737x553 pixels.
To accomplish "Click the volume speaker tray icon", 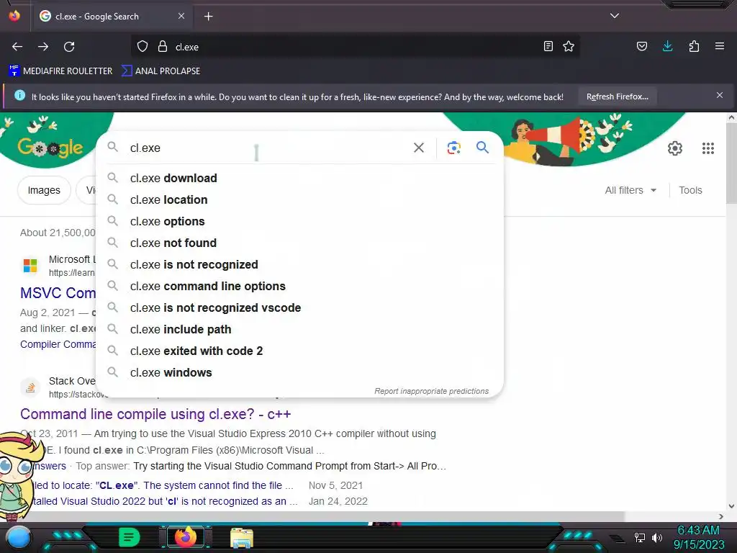I will [657, 537].
